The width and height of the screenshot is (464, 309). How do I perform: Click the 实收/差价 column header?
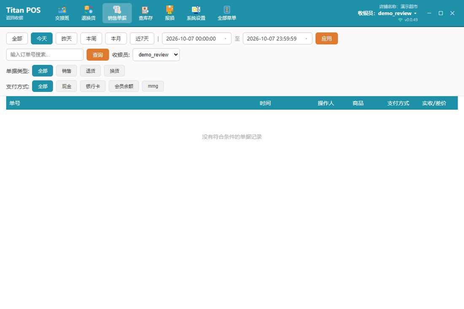click(434, 103)
